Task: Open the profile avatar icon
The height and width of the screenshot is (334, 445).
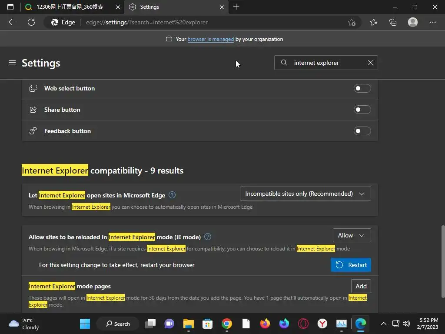Action: pyautogui.click(x=413, y=22)
